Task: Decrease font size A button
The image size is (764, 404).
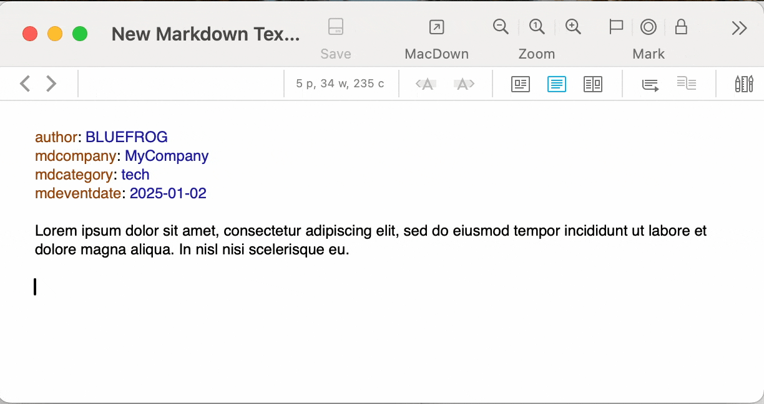Action: 426,84
